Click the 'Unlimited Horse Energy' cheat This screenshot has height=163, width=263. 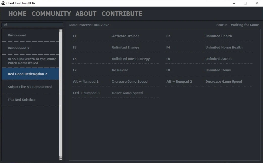tap(131, 59)
